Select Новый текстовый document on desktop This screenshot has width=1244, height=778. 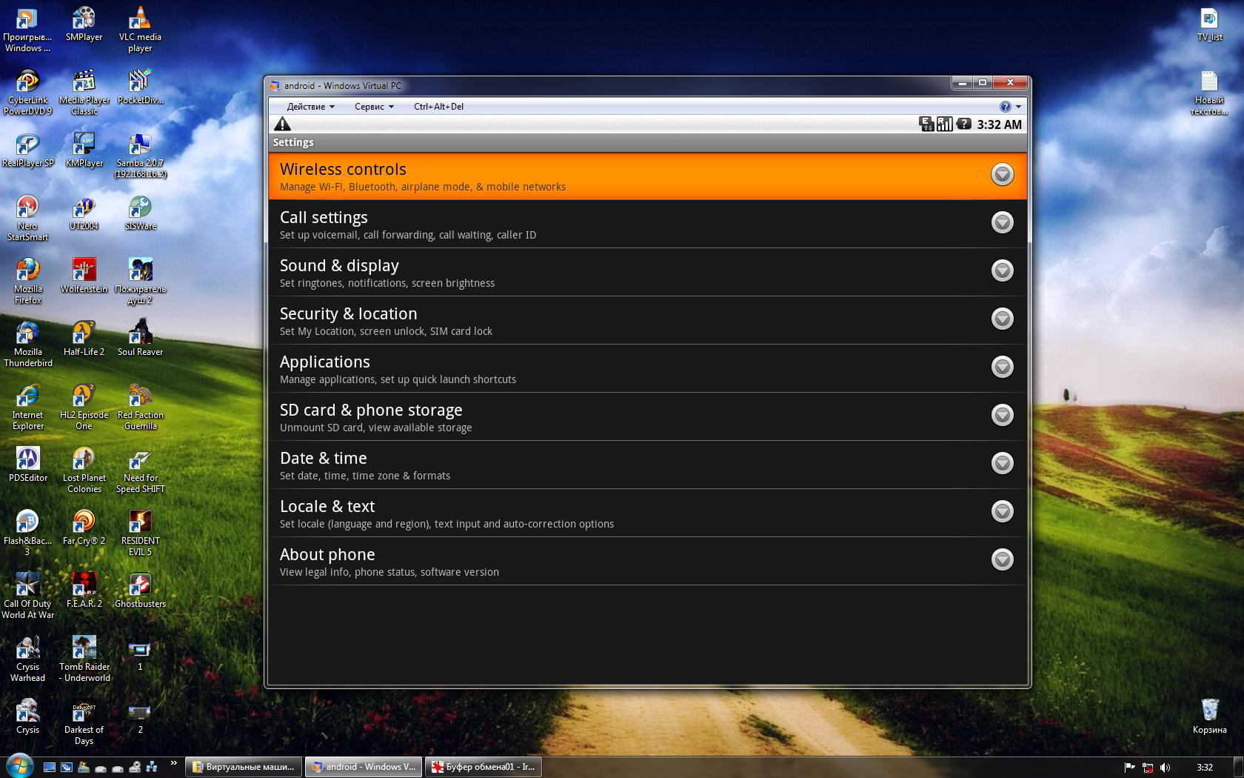[1209, 93]
